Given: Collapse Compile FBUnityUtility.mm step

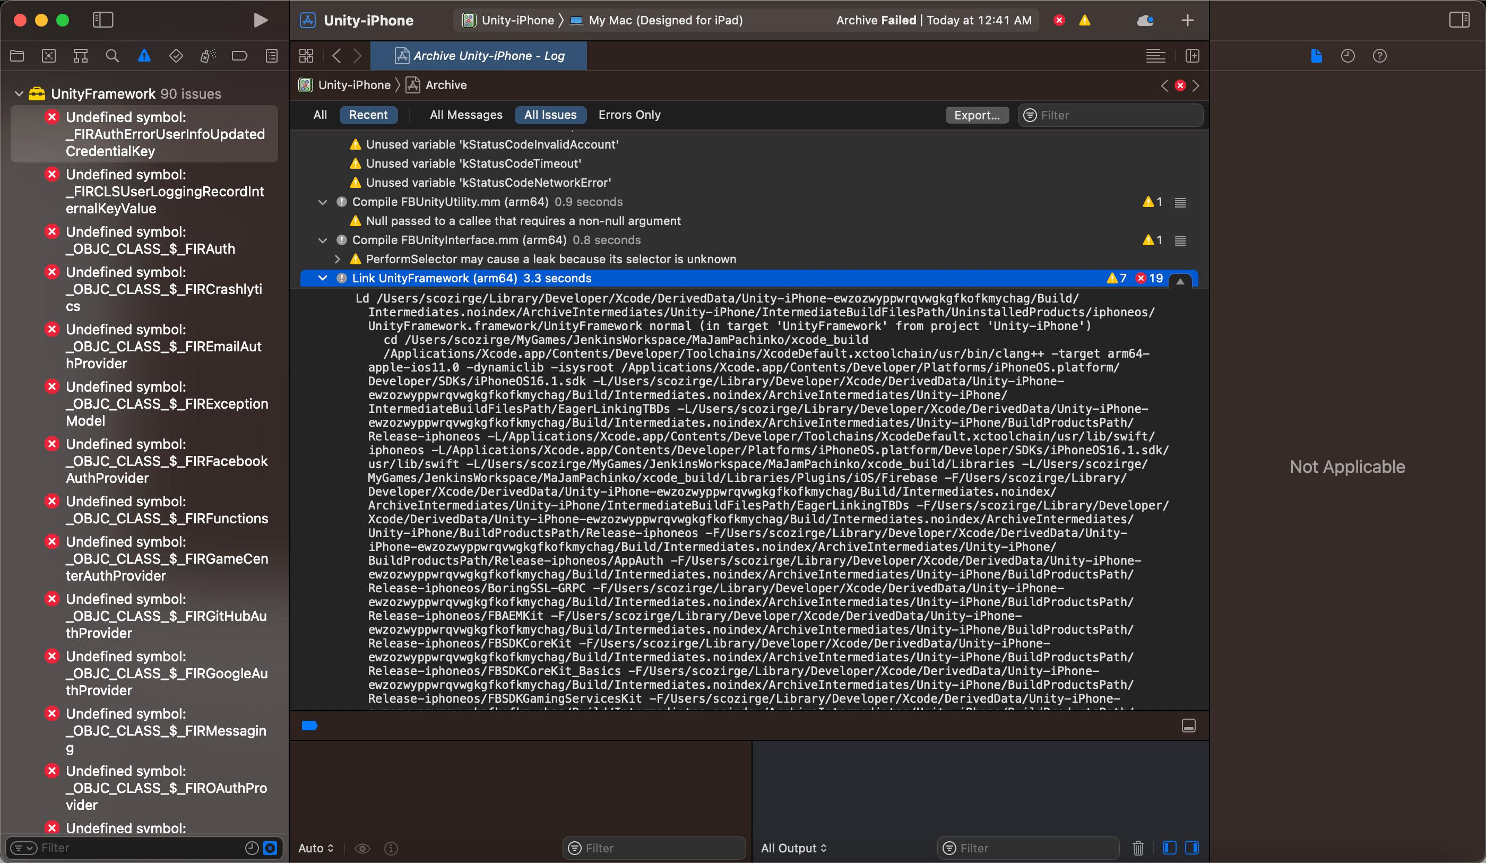Looking at the screenshot, I should click(x=323, y=202).
